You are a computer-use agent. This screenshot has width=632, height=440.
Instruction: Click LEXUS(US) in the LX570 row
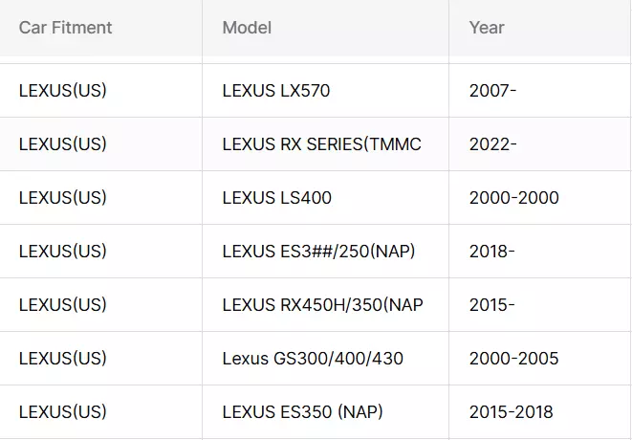(x=62, y=90)
